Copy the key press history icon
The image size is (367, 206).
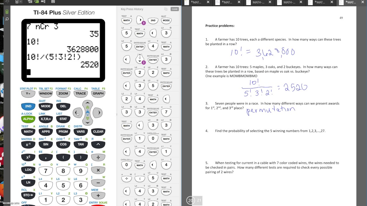tap(166, 9)
